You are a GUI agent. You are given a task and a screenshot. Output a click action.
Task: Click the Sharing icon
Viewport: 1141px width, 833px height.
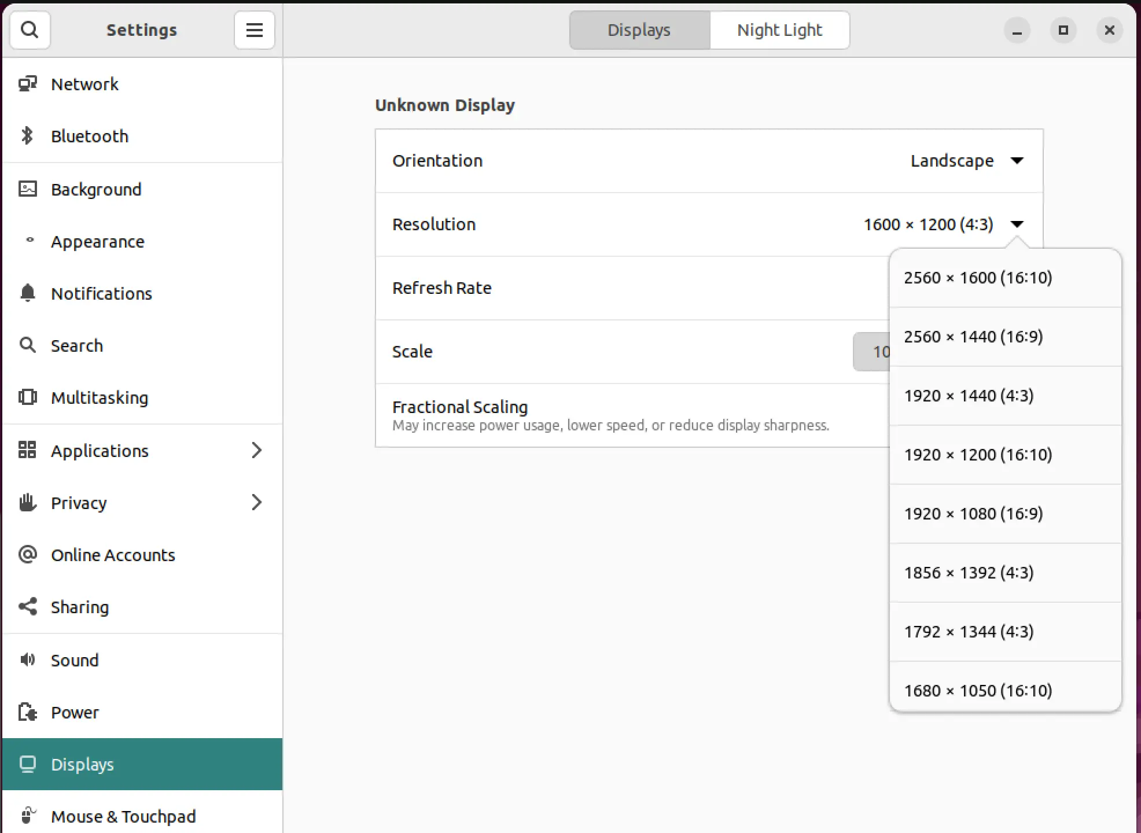27,606
